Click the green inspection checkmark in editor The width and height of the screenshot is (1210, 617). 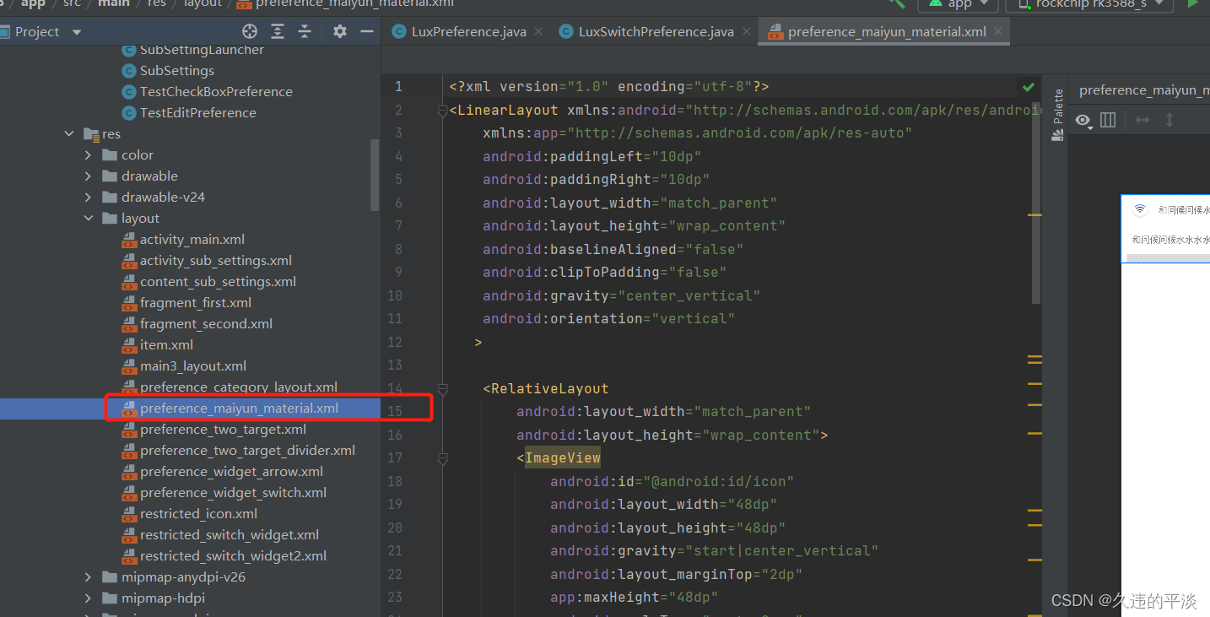pos(1028,86)
